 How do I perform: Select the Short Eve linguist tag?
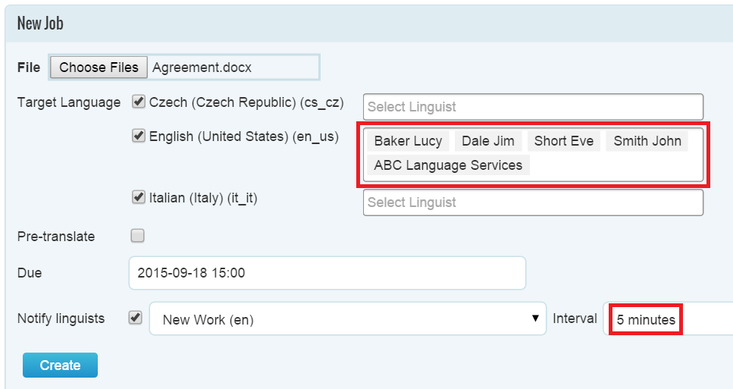(563, 141)
